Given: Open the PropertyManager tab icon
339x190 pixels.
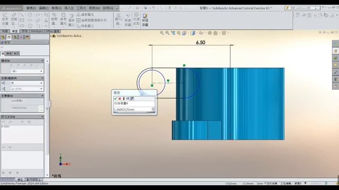Looking at the screenshot, I should pyautogui.click(x=9, y=37).
